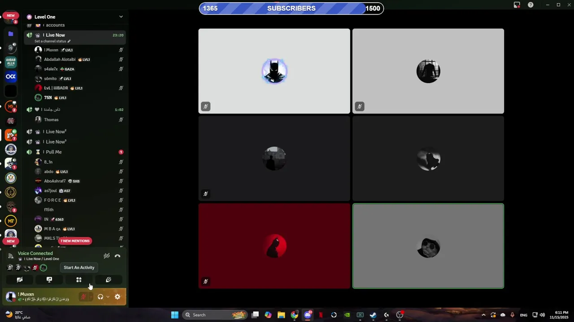This screenshot has height=322, width=574.
Task: Jump to 7 NEW MENTIONS
Action: [75, 241]
